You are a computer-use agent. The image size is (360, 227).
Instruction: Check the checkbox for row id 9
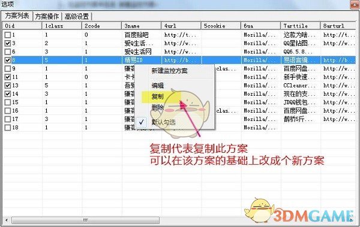click(8, 68)
